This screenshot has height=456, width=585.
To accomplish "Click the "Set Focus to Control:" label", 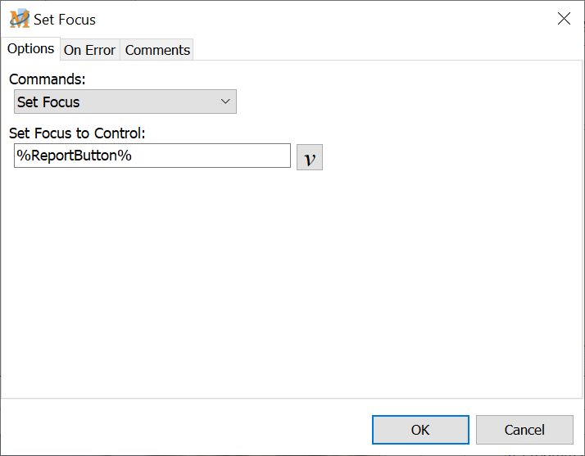I will click(77, 133).
